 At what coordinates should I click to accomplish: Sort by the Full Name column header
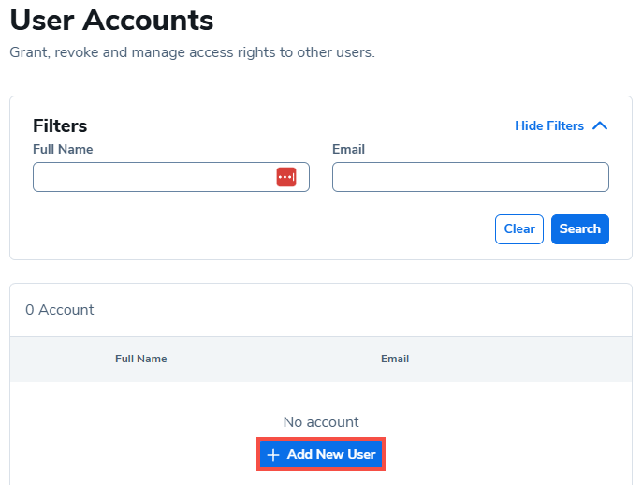pyautogui.click(x=140, y=359)
